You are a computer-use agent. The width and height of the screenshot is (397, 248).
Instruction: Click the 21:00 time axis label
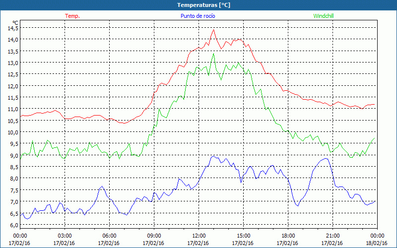(332, 236)
